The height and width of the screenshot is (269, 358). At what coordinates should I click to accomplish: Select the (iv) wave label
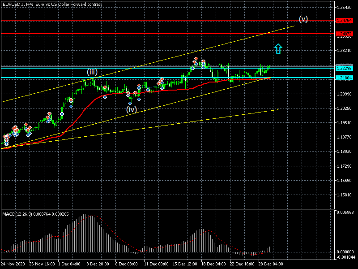click(131, 109)
